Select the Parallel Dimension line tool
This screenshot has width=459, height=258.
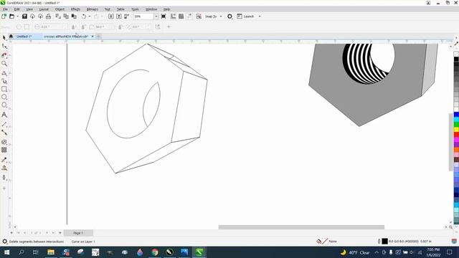coord(4,124)
